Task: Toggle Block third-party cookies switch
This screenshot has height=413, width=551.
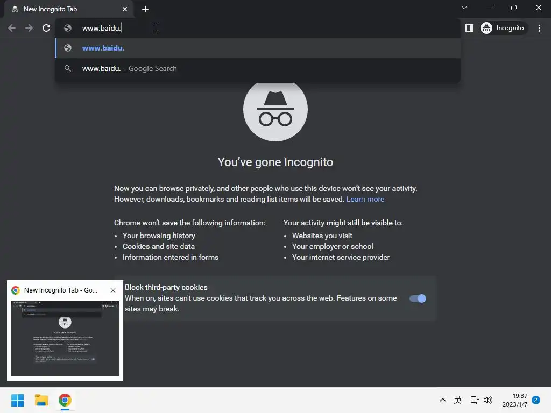Action: click(418, 298)
